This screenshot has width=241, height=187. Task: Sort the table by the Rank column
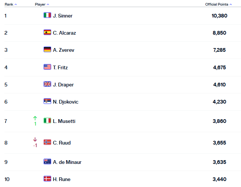click(x=10, y=4)
